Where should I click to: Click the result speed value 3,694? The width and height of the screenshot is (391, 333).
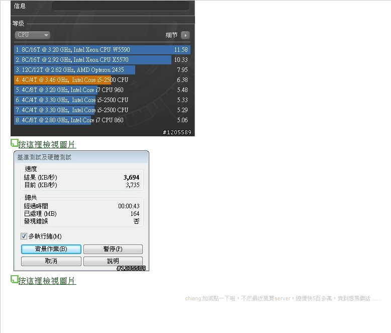131,178
